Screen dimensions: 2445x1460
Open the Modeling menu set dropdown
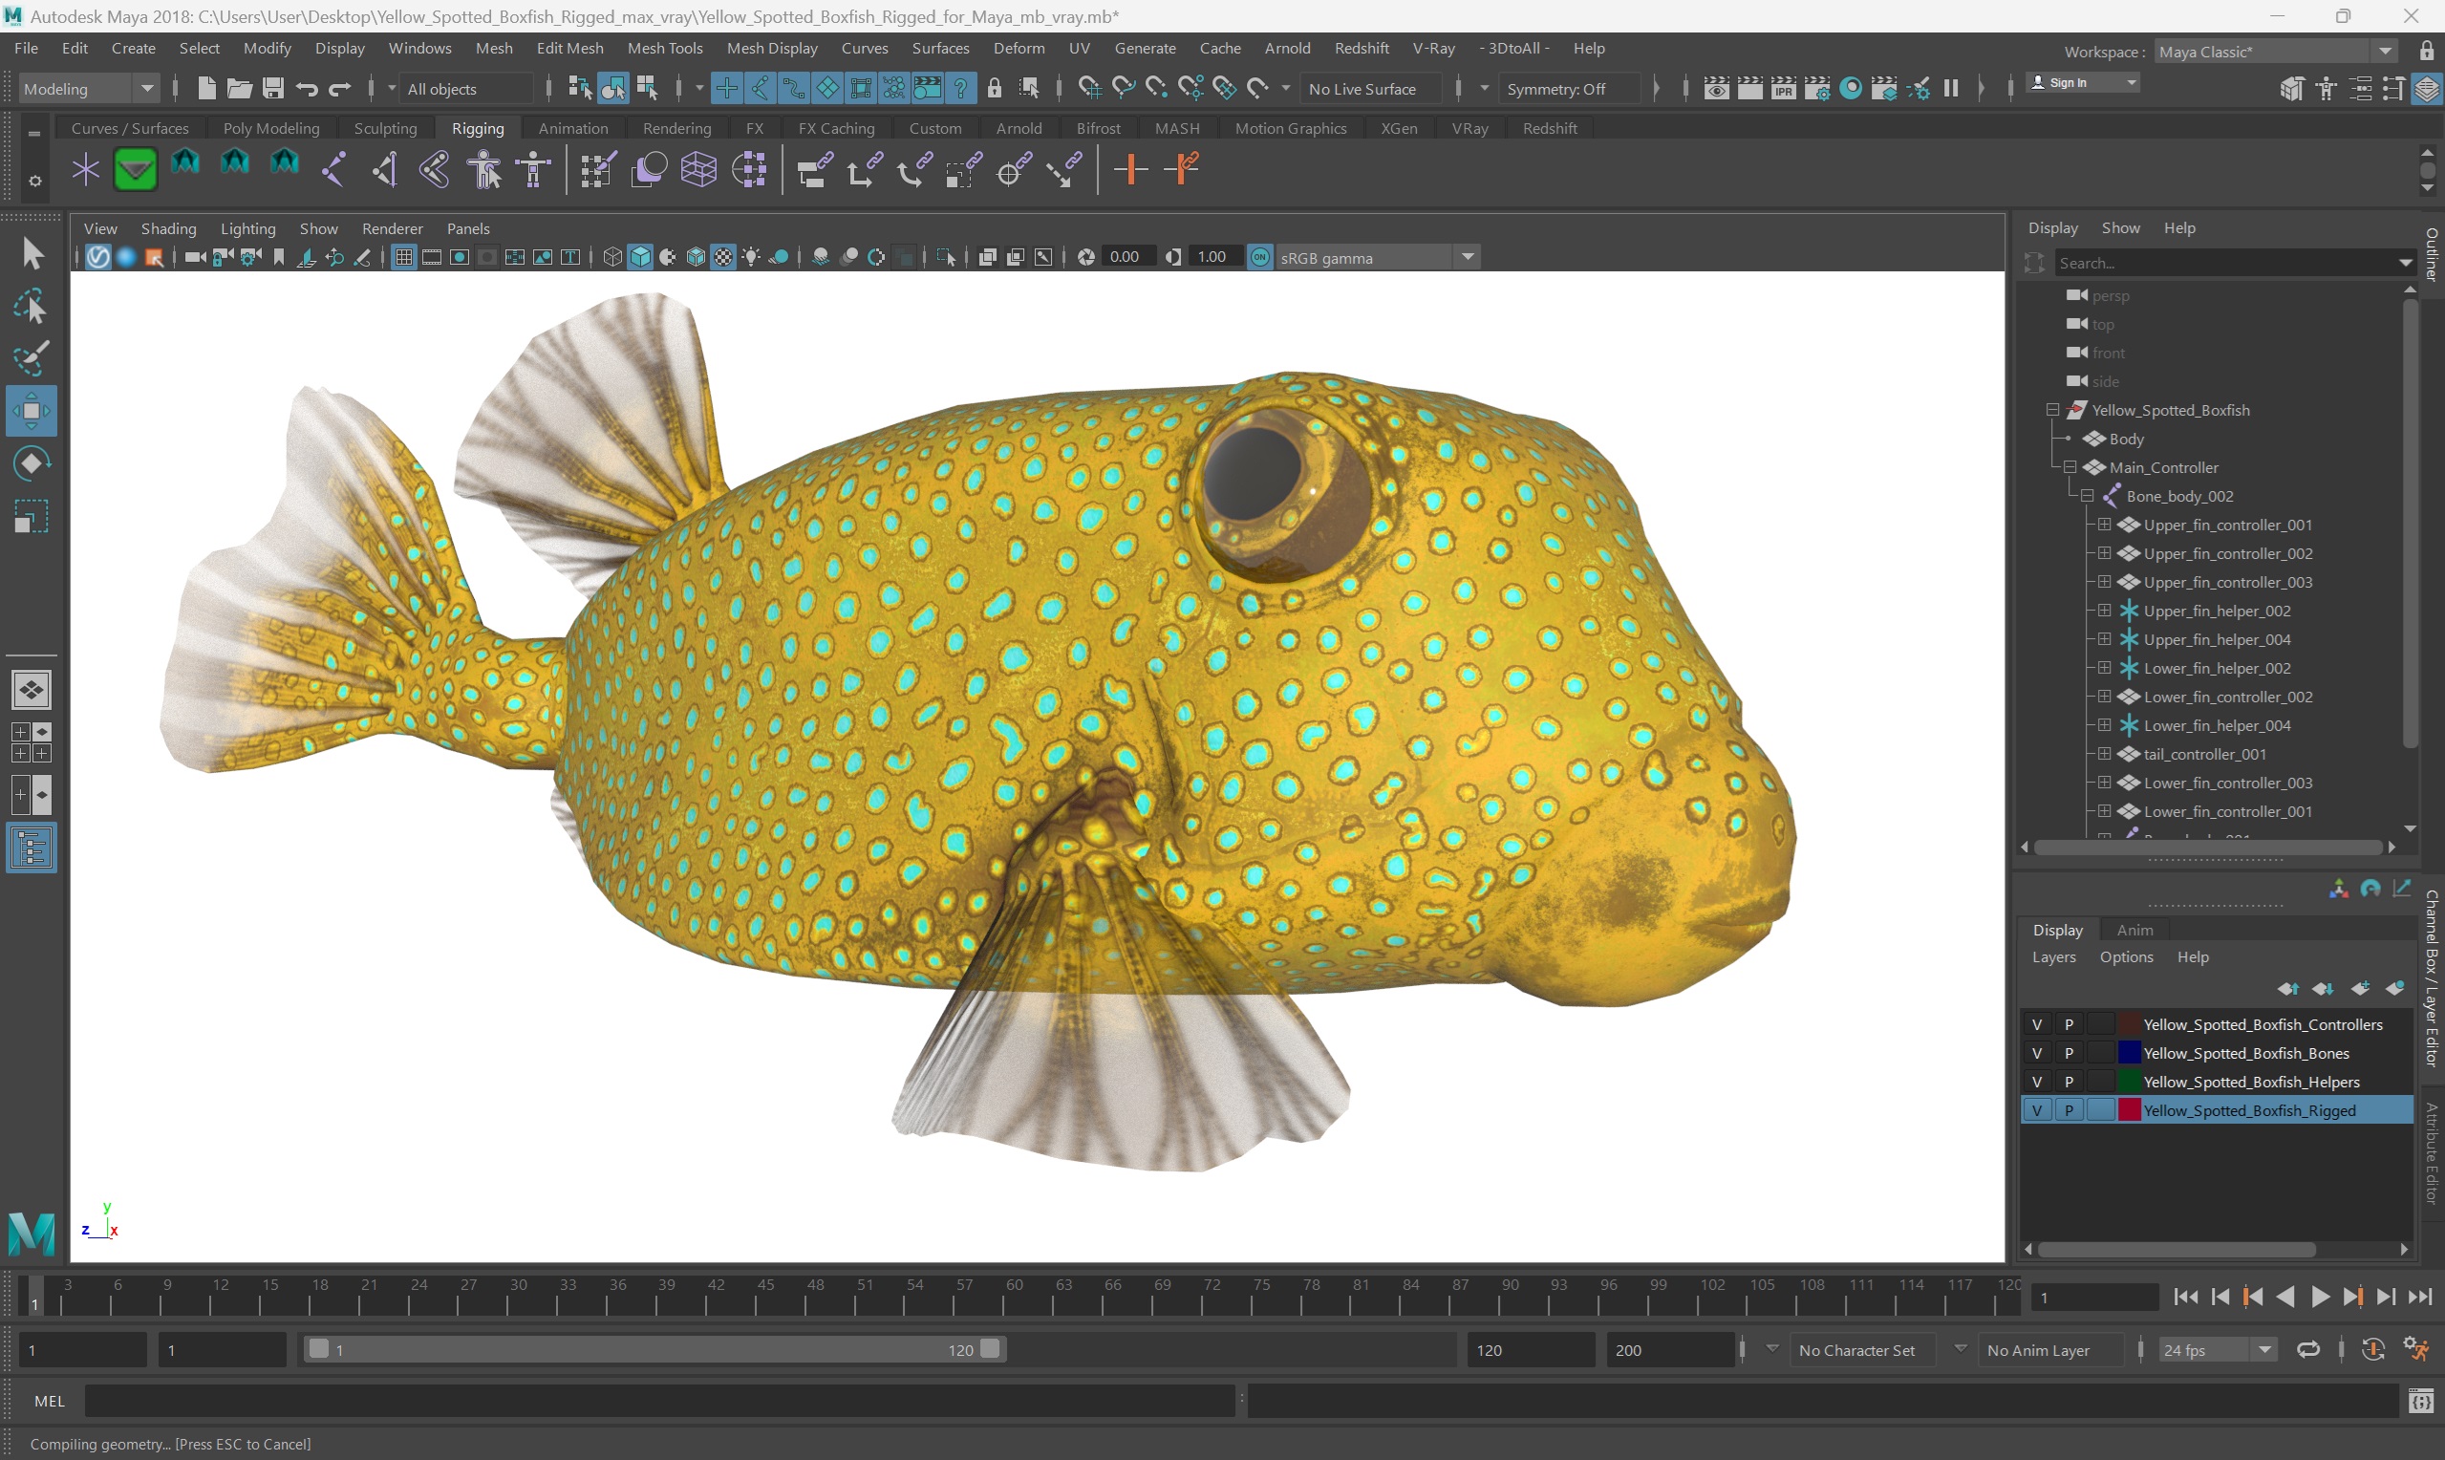[89, 89]
